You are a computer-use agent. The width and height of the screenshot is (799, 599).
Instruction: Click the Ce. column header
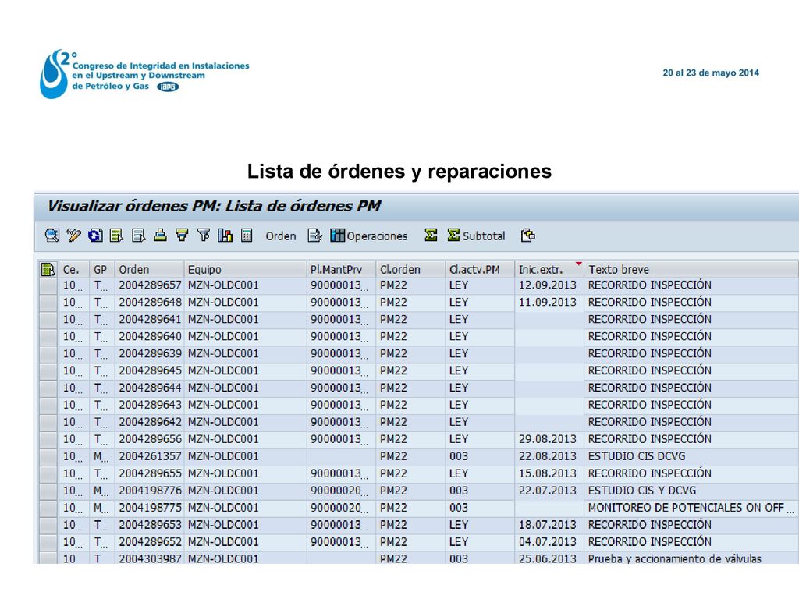click(74, 269)
